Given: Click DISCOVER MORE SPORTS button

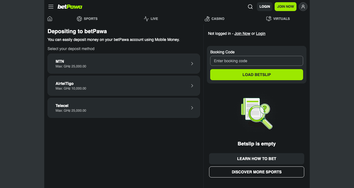Looking at the screenshot, I should 257,172.
